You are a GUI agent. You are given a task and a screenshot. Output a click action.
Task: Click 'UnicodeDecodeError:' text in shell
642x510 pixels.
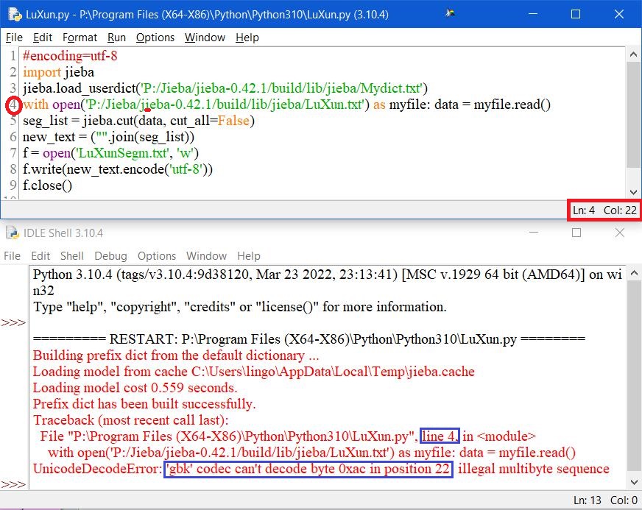point(97,469)
